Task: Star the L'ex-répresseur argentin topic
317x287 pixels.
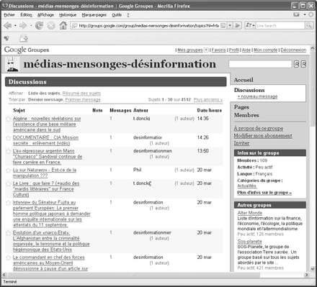Action: tap(9, 151)
